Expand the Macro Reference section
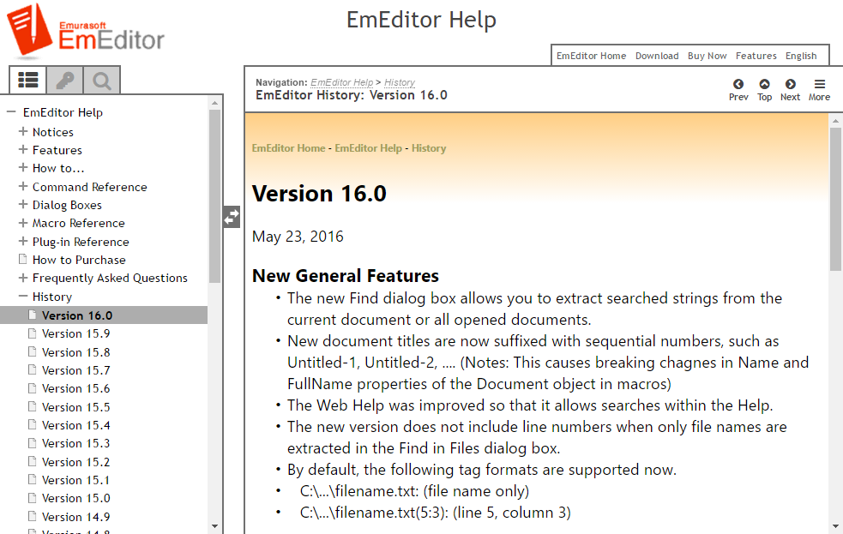Viewport: 843px width, 534px height. pos(23,223)
